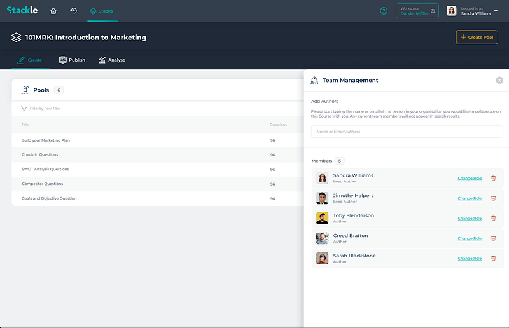
Task: Click the Create Pool button
Action: [x=477, y=38]
